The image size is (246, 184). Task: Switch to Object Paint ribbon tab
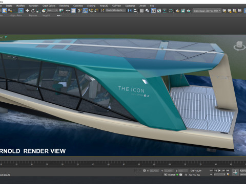click(x=16, y=15)
